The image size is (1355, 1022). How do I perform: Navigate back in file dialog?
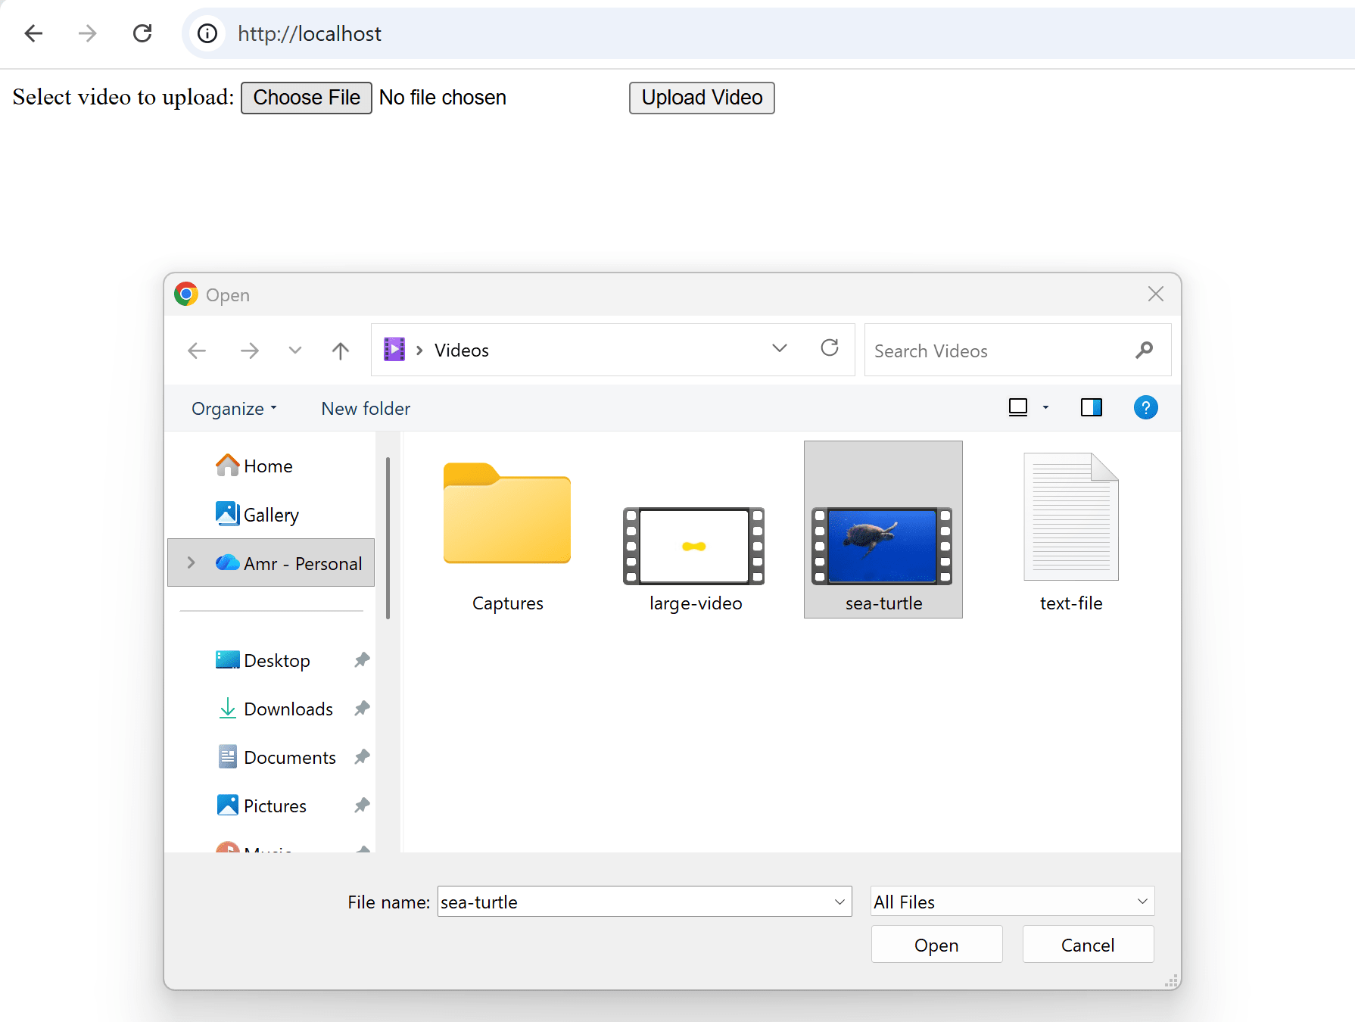197,351
